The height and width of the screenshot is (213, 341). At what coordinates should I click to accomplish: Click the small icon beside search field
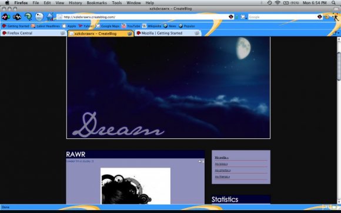[327, 16]
